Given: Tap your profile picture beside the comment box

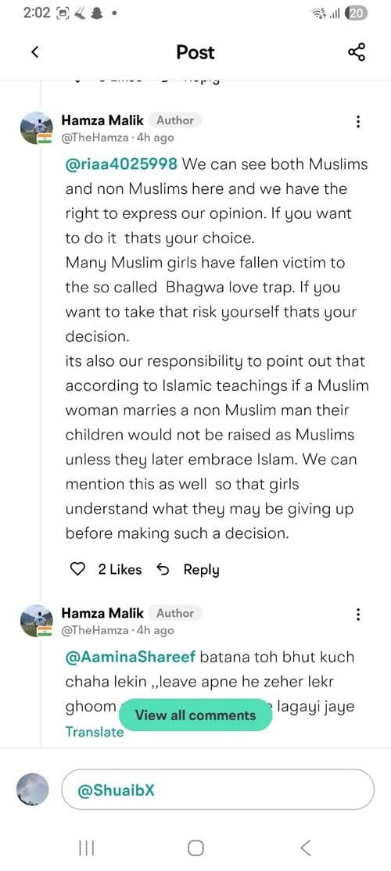Looking at the screenshot, I should pyautogui.click(x=33, y=790).
